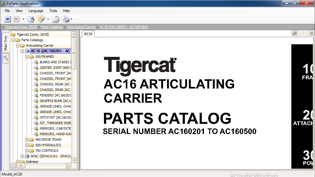Open the navigation history dropdown arrow
315x177 pixels.
pos(23,19)
